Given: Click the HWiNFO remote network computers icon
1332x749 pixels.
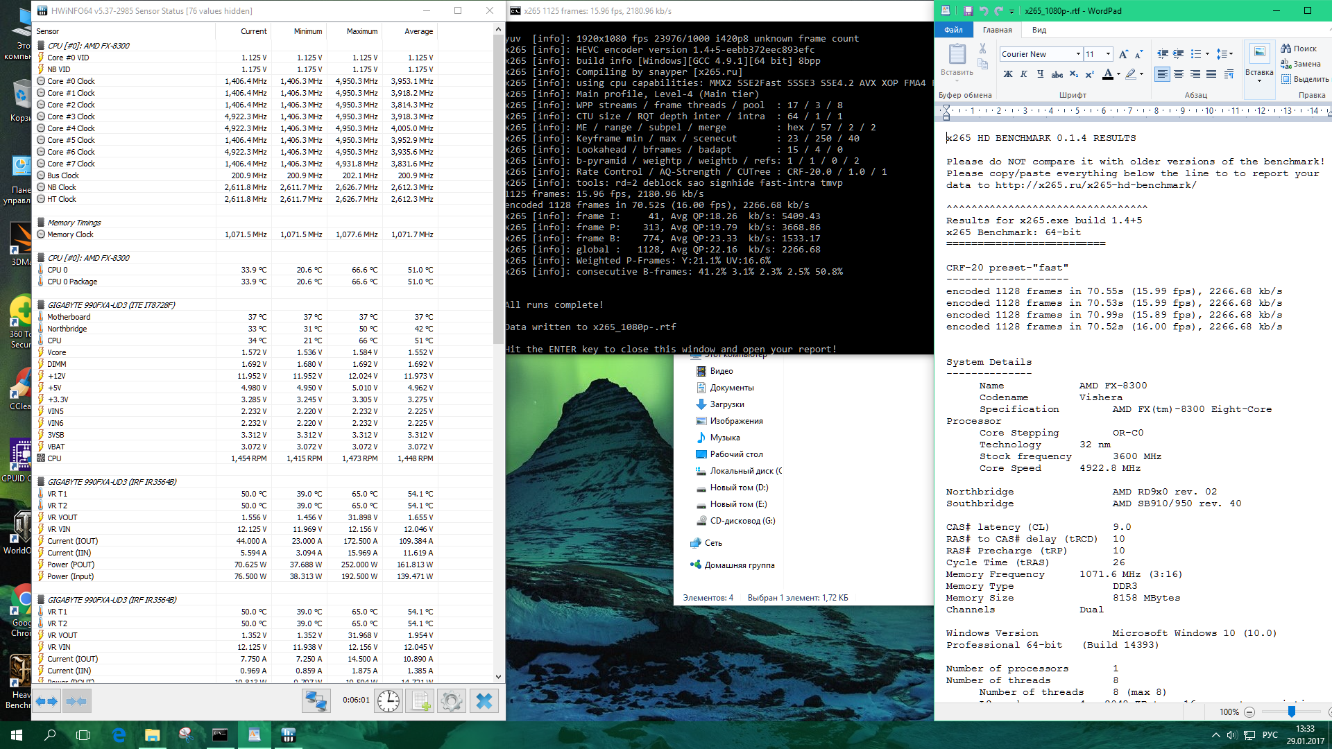Looking at the screenshot, I should [316, 701].
